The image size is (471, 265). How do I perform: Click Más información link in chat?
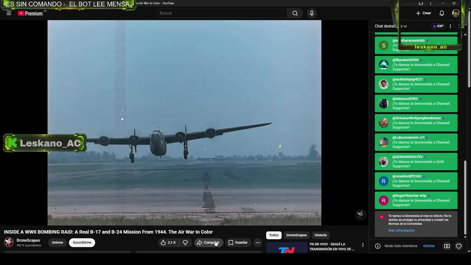tap(401, 230)
